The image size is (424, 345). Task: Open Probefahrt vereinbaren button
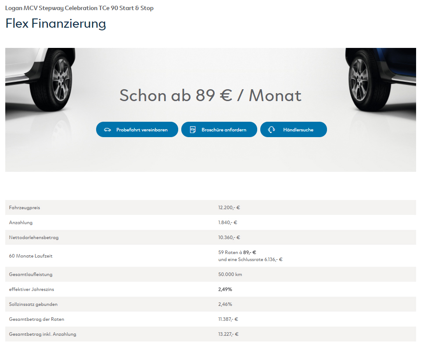click(137, 130)
